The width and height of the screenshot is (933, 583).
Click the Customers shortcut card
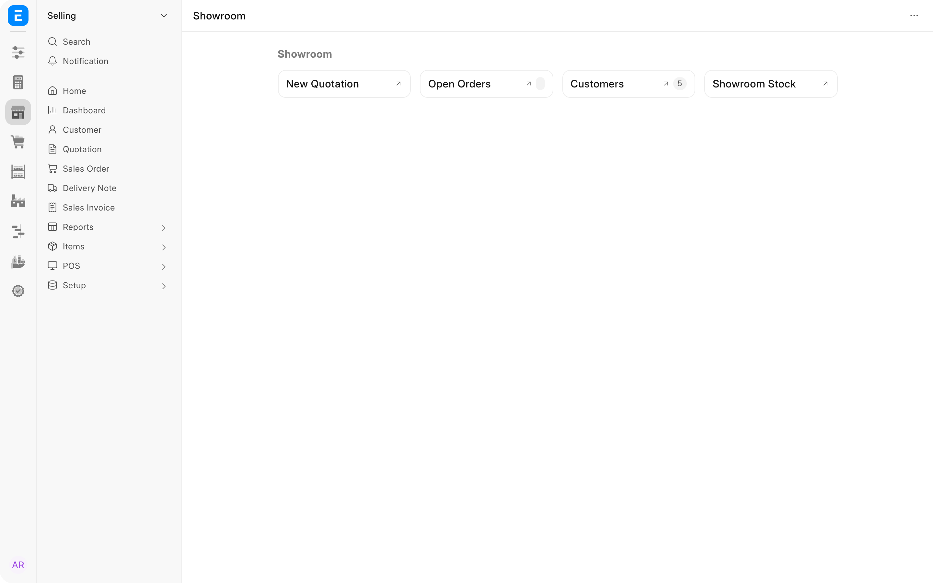tap(628, 84)
